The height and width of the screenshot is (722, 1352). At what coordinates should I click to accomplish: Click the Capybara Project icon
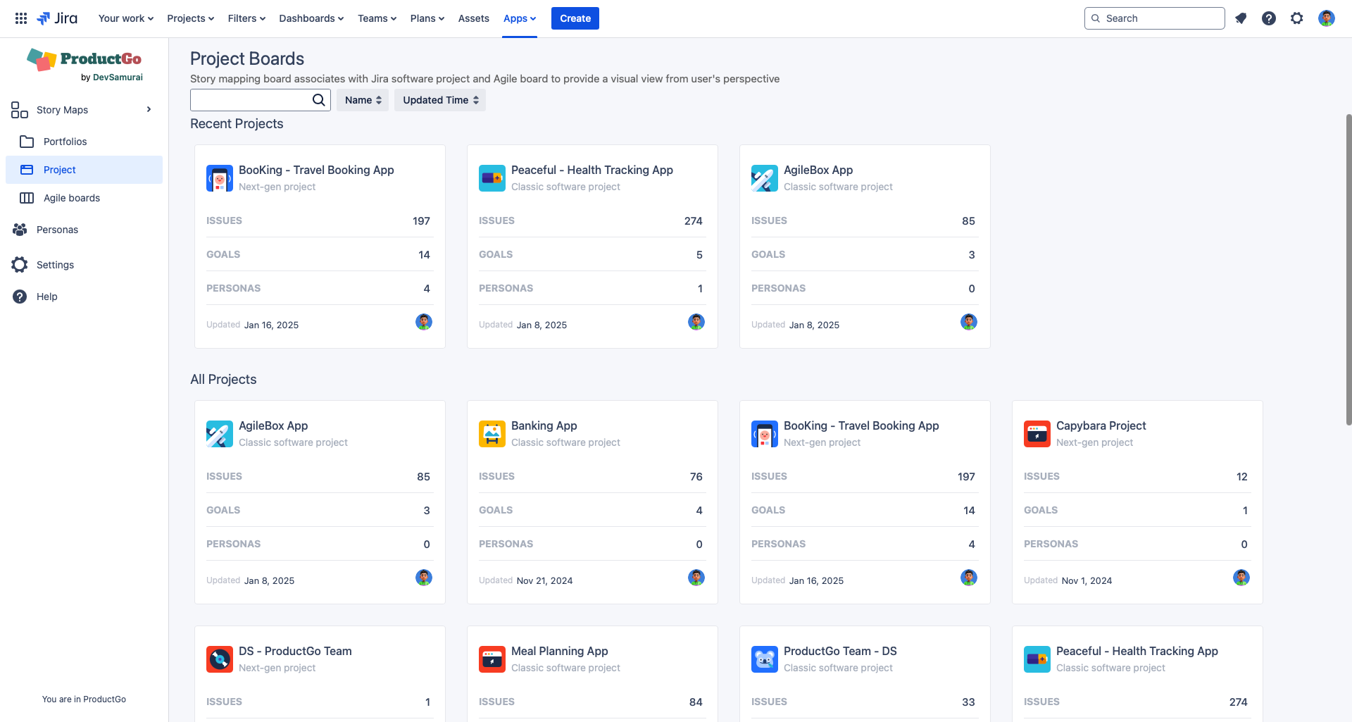tap(1037, 434)
